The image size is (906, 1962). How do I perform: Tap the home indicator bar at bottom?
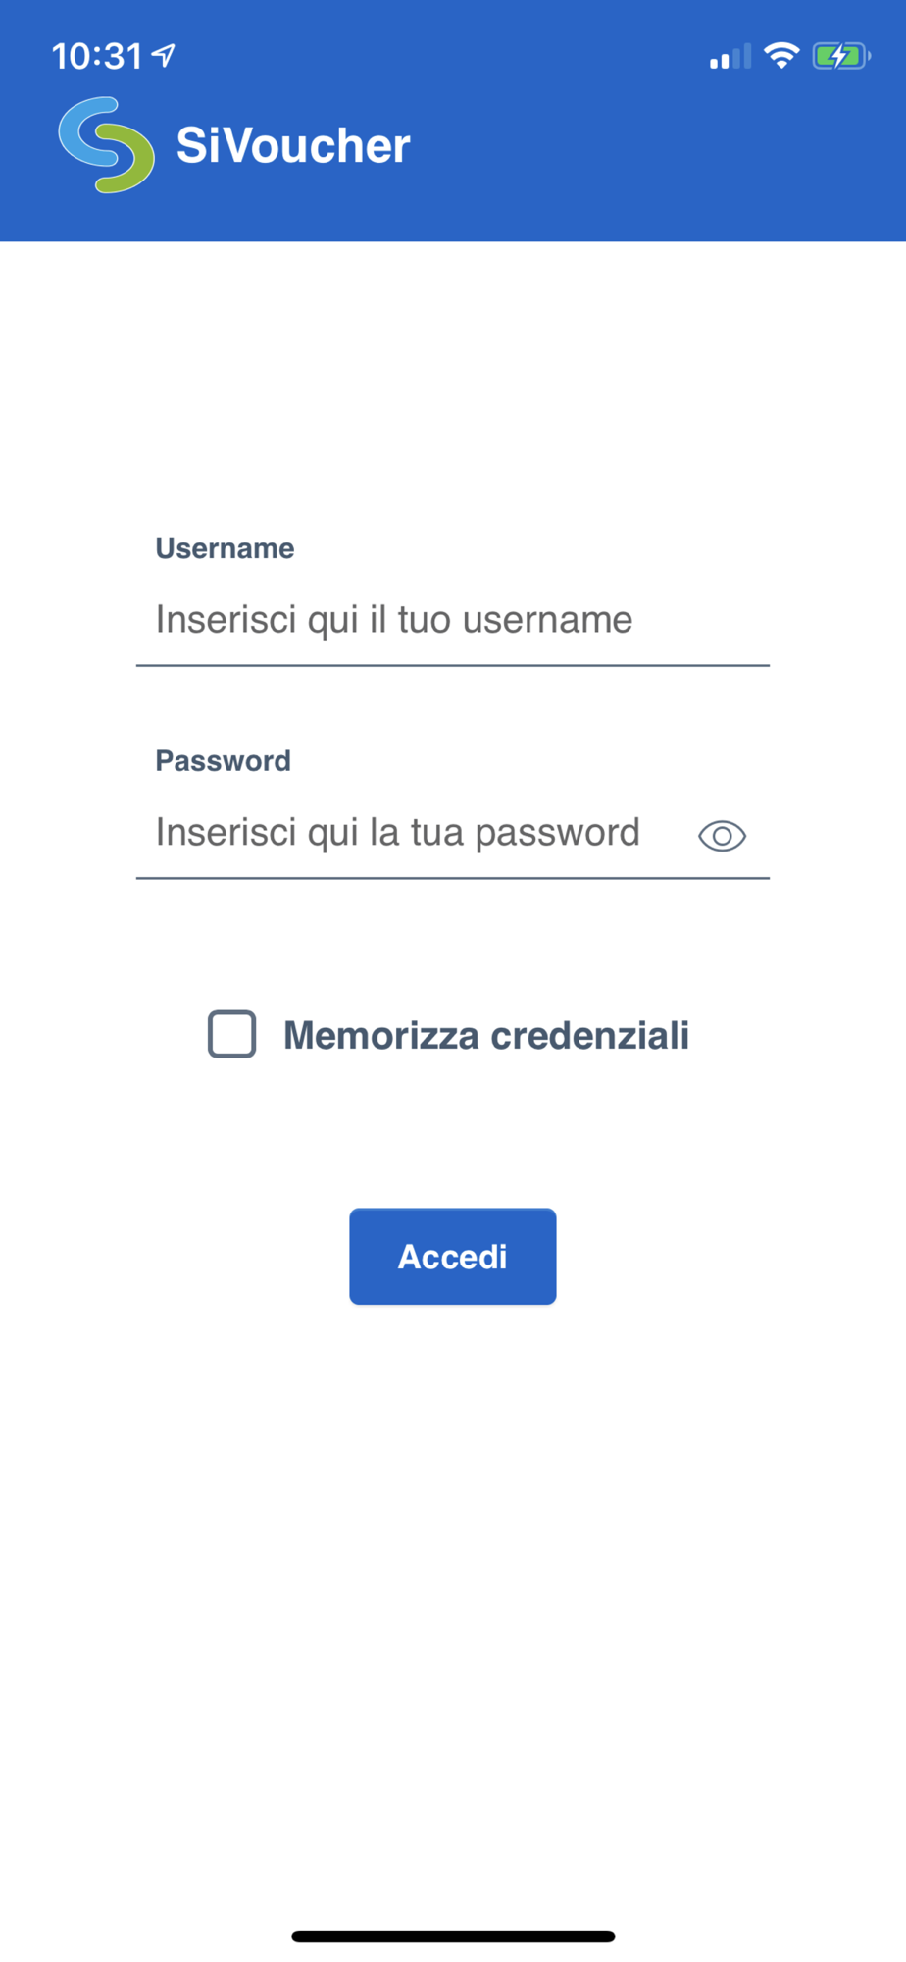(453, 1936)
